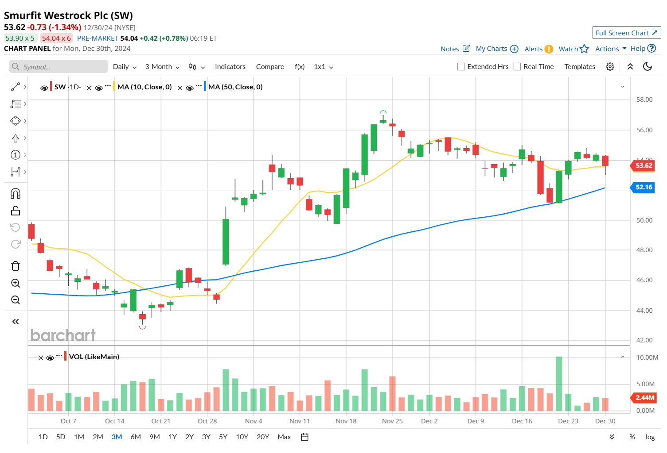Open the Actions dropdown menu
667x453 pixels.
pos(611,49)
